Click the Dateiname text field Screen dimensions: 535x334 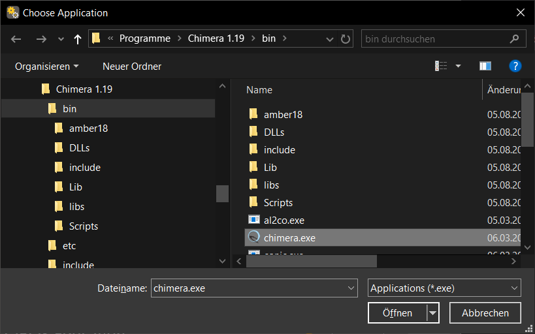(x=248, y=288)
